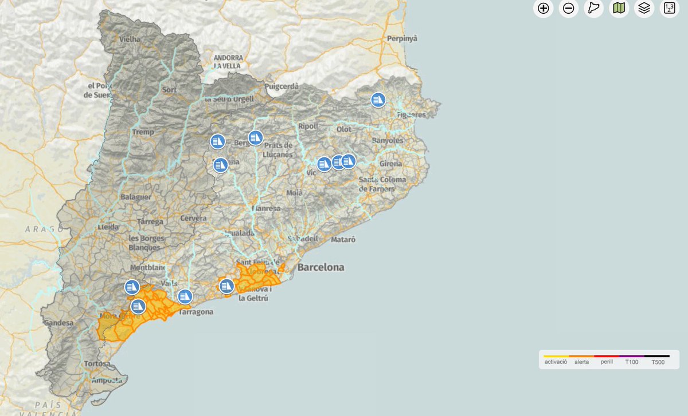This screenshot has height=416, width=688.
Task: Click the Santa Coloma de Farners label
Action: [382, 184]
